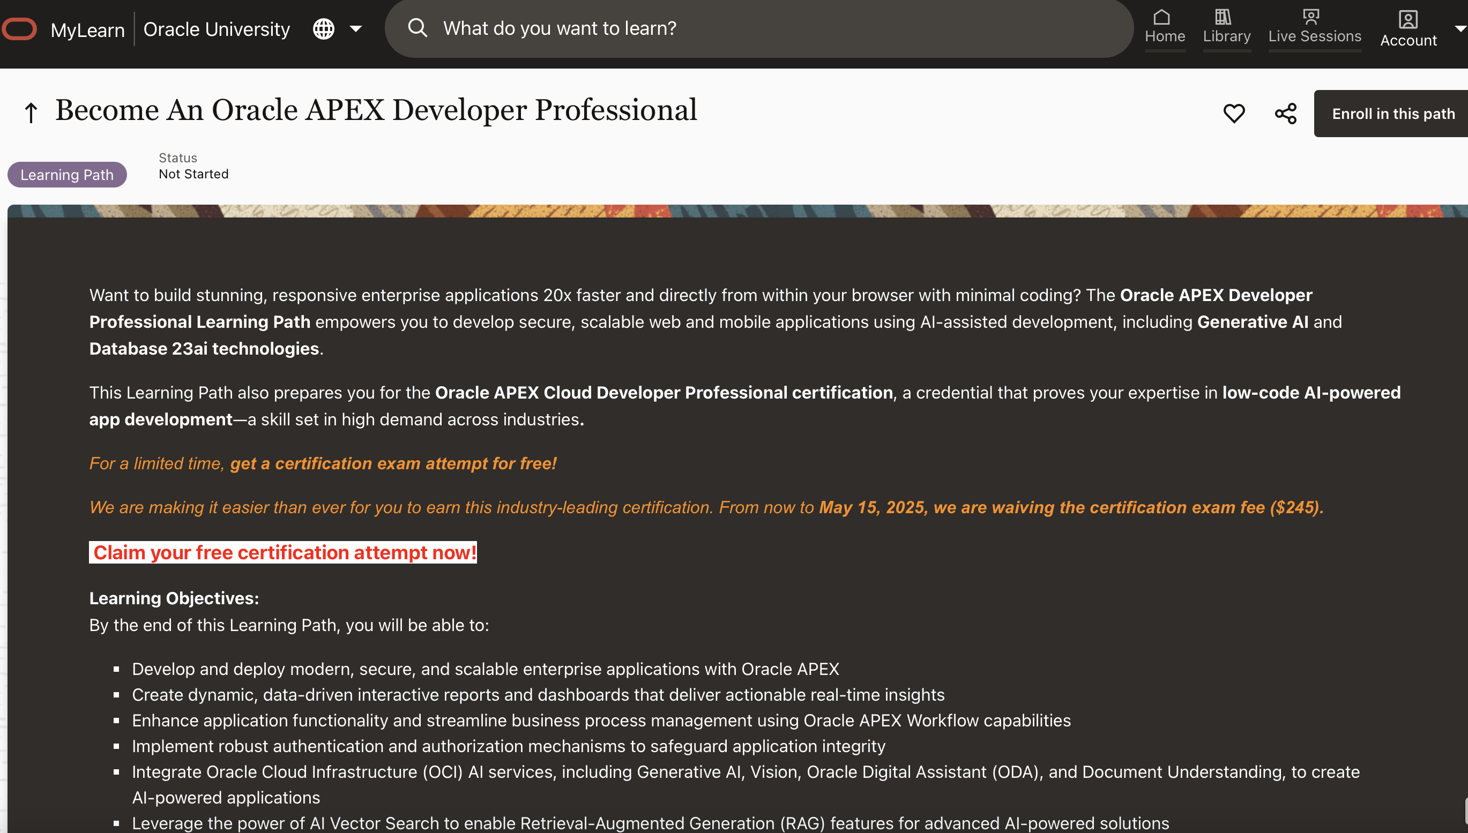
Task: Click the search magnifier icon
Action: tap(418, 27)
